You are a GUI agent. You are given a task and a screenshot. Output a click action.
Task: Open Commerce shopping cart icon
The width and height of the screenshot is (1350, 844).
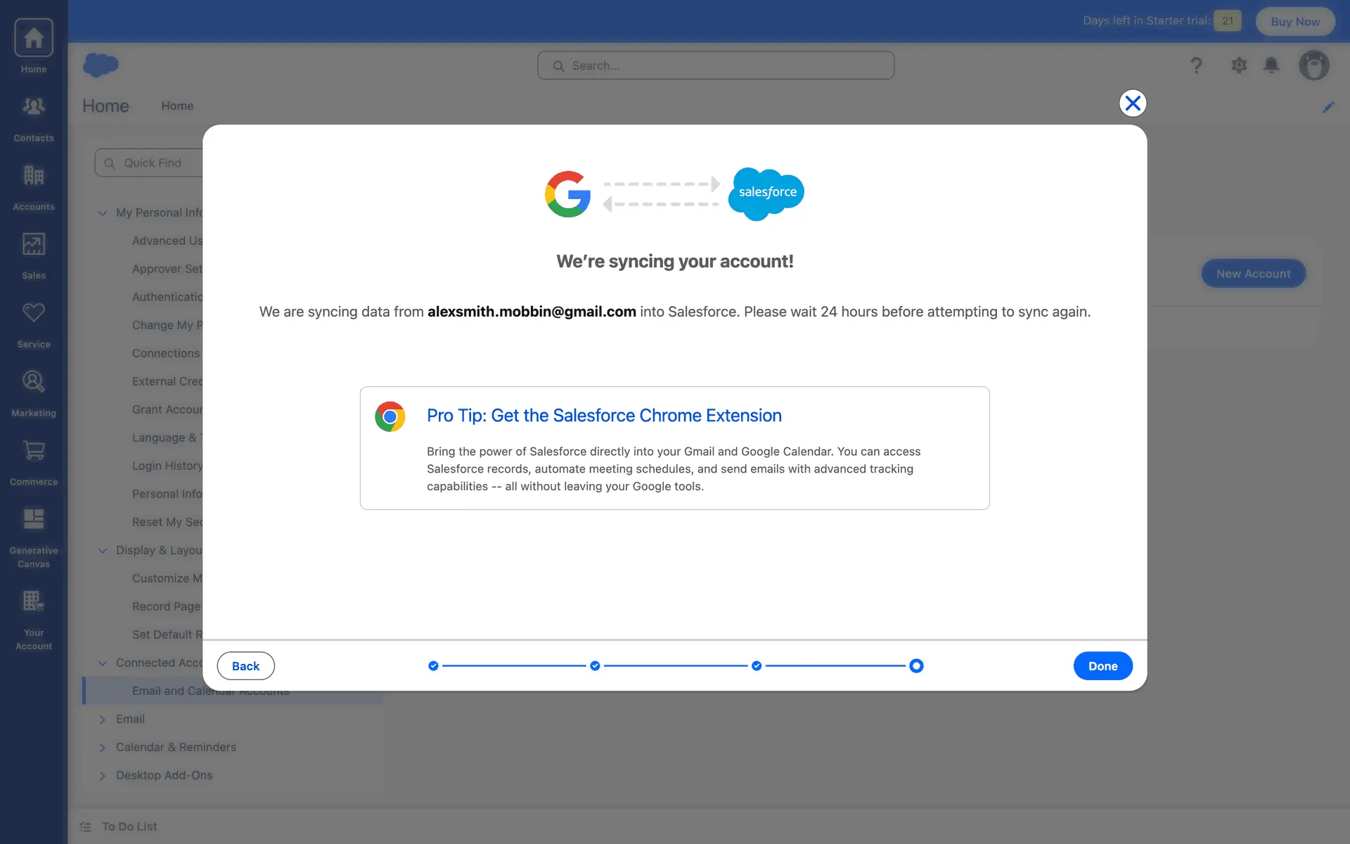(33, 451)
